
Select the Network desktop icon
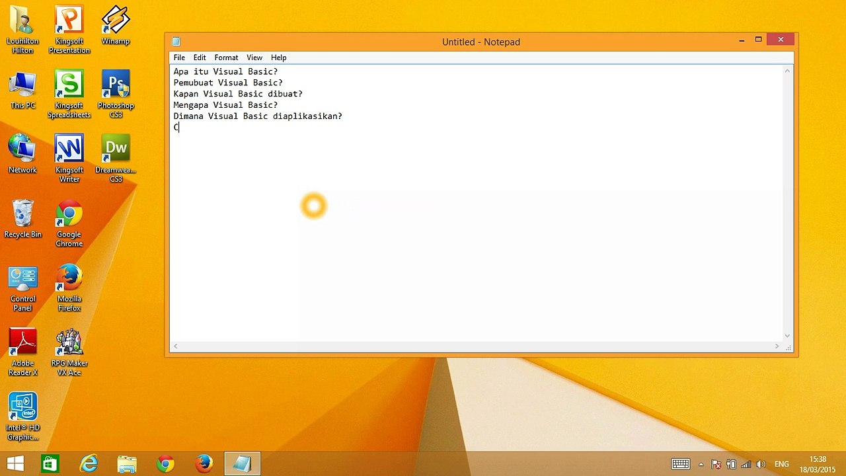(22, 155)
